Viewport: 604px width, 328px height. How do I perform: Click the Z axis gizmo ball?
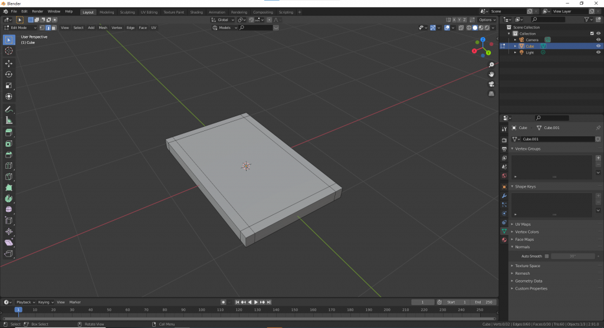(482, 40)
